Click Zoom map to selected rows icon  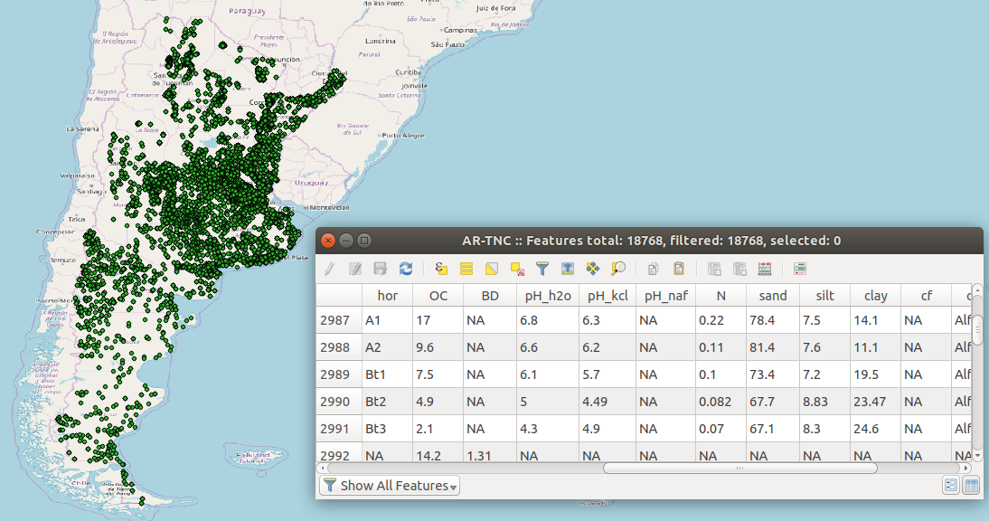pos(618,269)
